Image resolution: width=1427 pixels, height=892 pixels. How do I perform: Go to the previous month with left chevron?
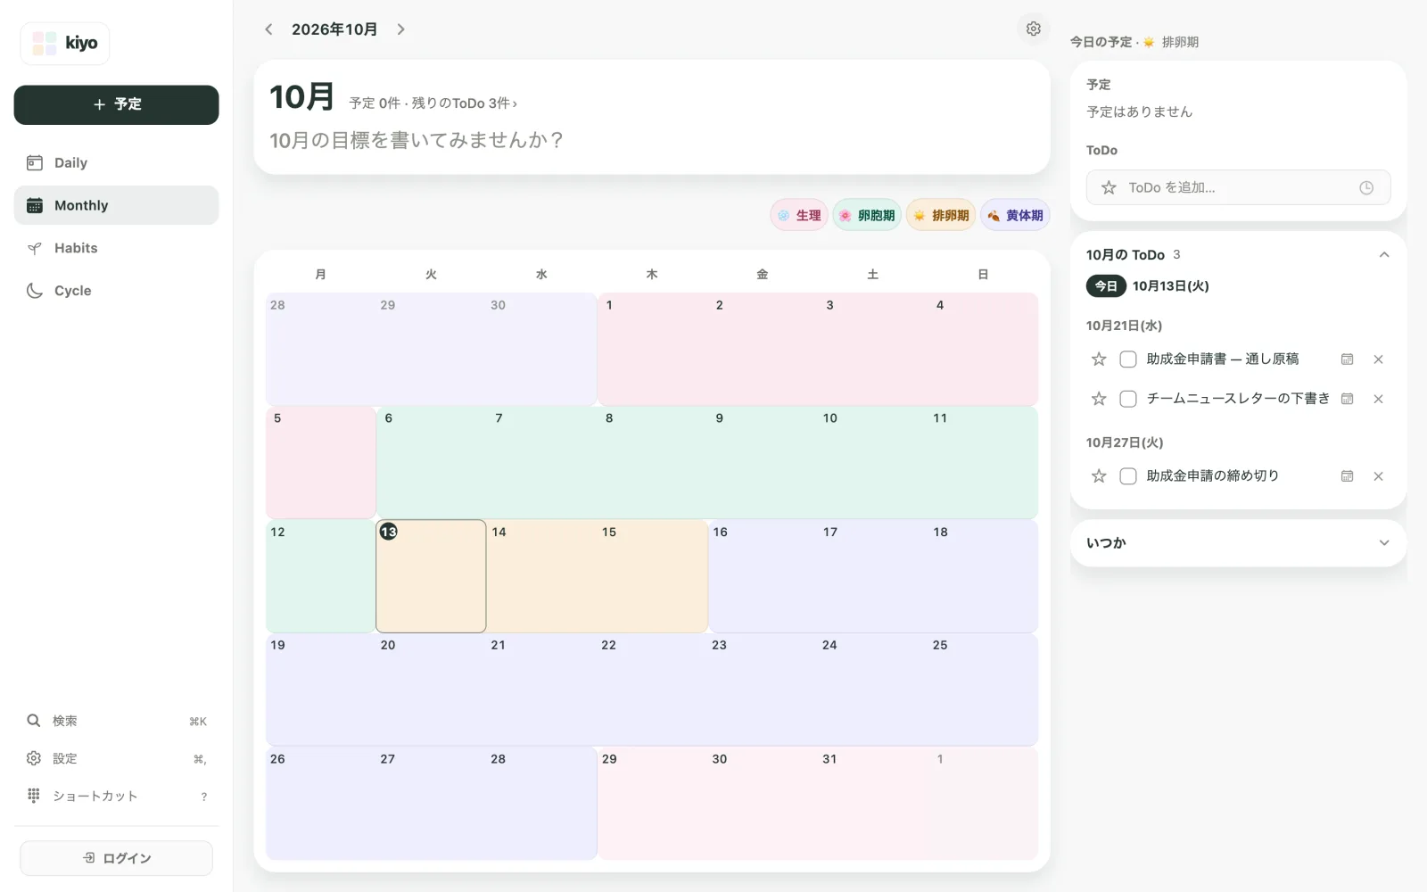tap(268, 29)
